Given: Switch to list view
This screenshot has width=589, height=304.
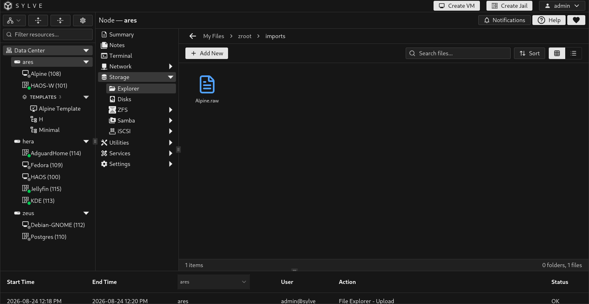Looking at the screenshot, I should point(573,53).
